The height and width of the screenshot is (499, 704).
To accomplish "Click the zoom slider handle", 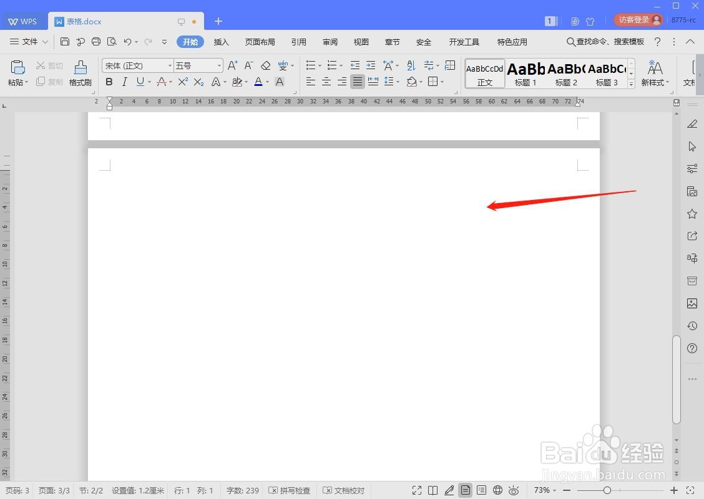I will point(607,490).
